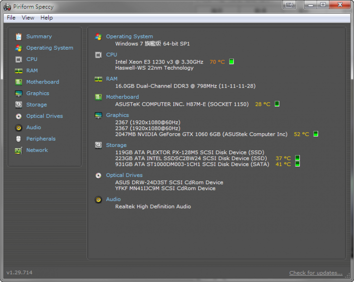
Task: Click the motherboard temperature indicator at 28 °C
Action: tap(277, 104)
